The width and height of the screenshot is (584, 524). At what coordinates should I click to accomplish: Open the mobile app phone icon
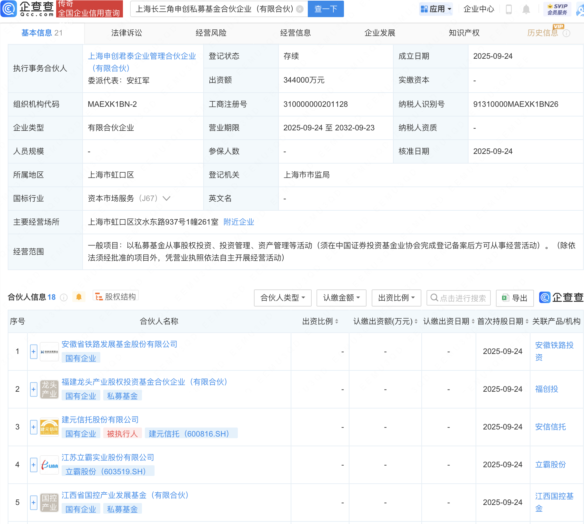509,9
